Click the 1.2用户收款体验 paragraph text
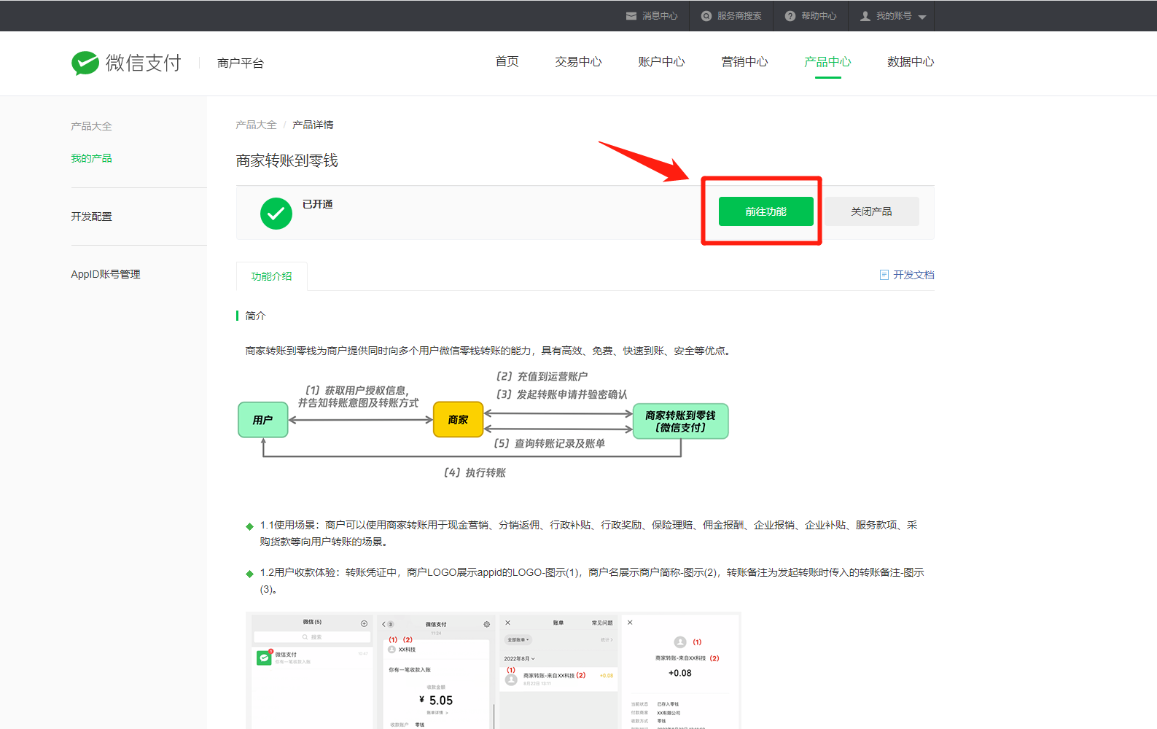The image size is (1157, 729). click(592, 580)
